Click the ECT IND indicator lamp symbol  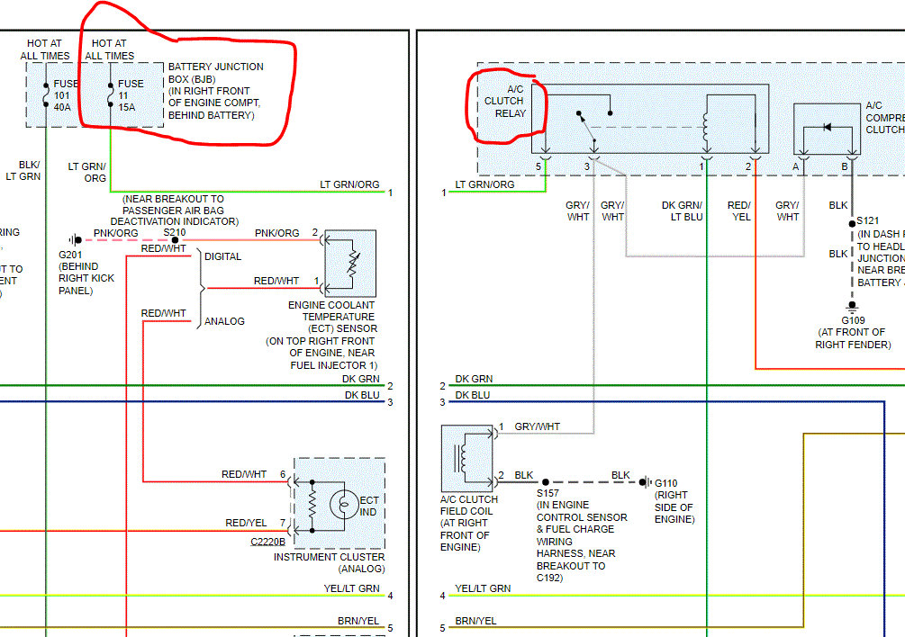[x=344, y=505]
